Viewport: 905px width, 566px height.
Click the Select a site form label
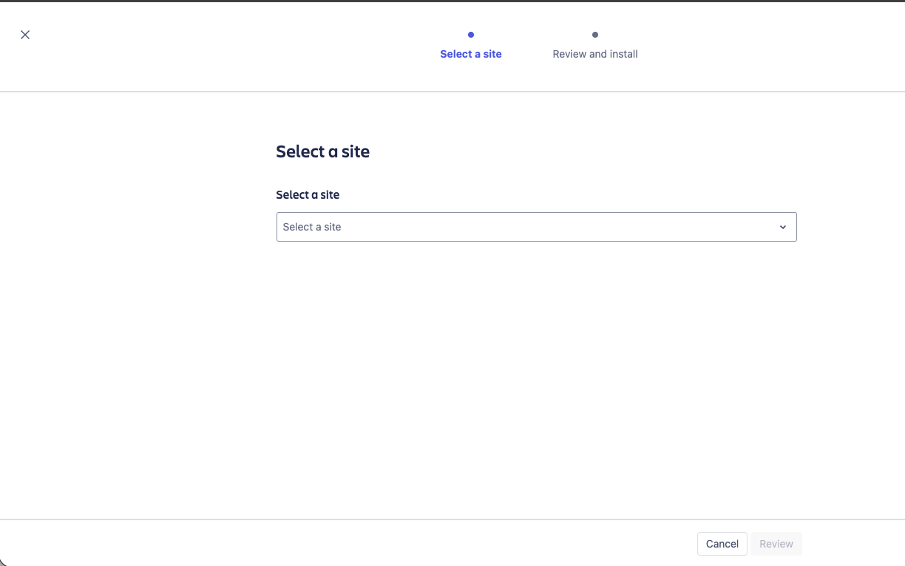[x=308, y=194]
